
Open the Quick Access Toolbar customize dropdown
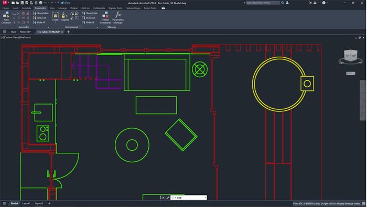point(58,3)
